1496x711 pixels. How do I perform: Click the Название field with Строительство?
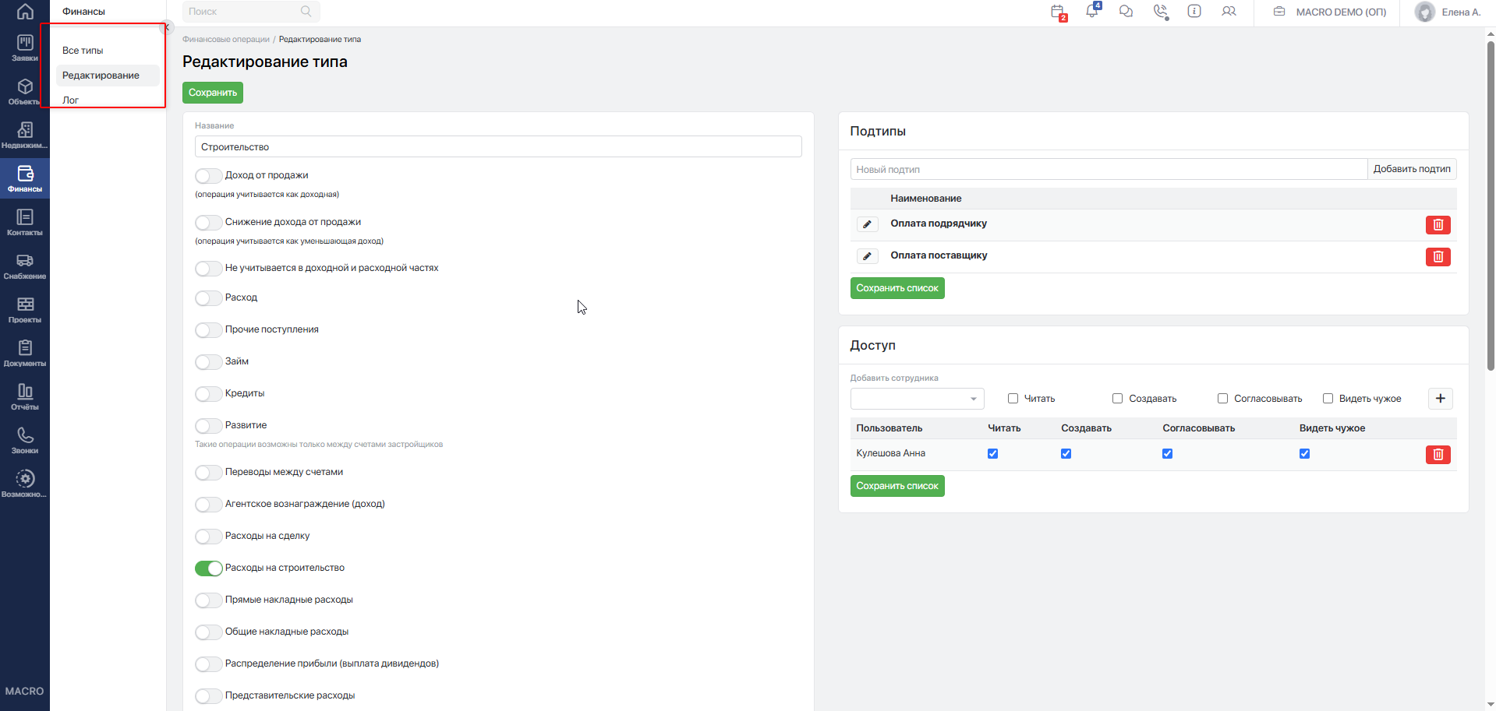pos(498,147)
